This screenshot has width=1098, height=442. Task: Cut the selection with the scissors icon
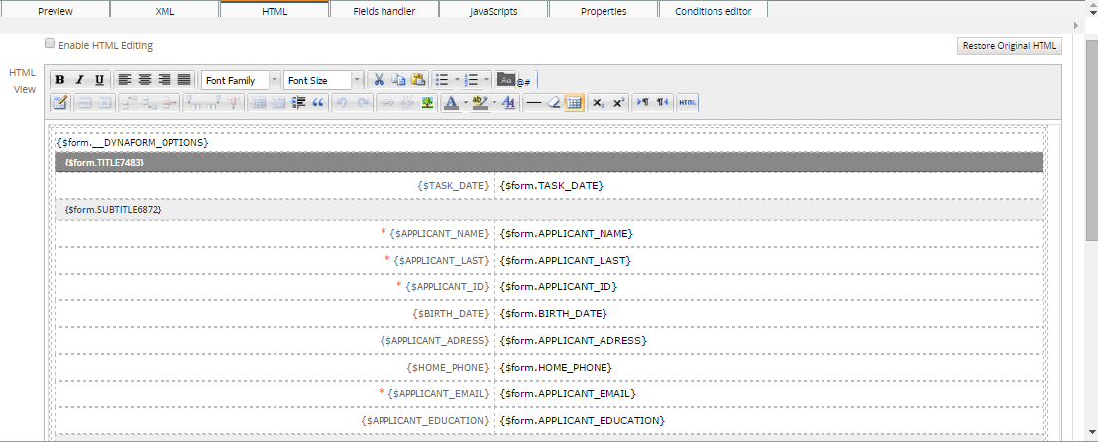[x=379, y=80]
